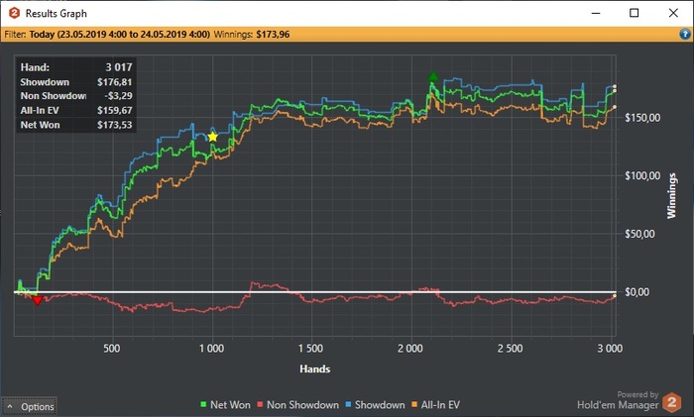Click the green Net Won color swatch
Screen dimensions: 694x417
(x=203, y=404)
